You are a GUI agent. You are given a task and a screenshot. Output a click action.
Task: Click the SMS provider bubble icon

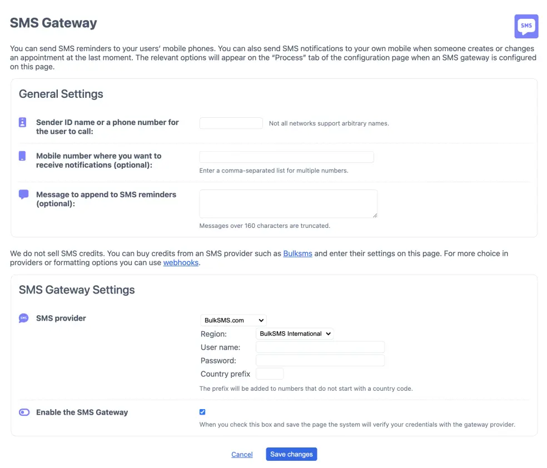[x=23, y=318]
